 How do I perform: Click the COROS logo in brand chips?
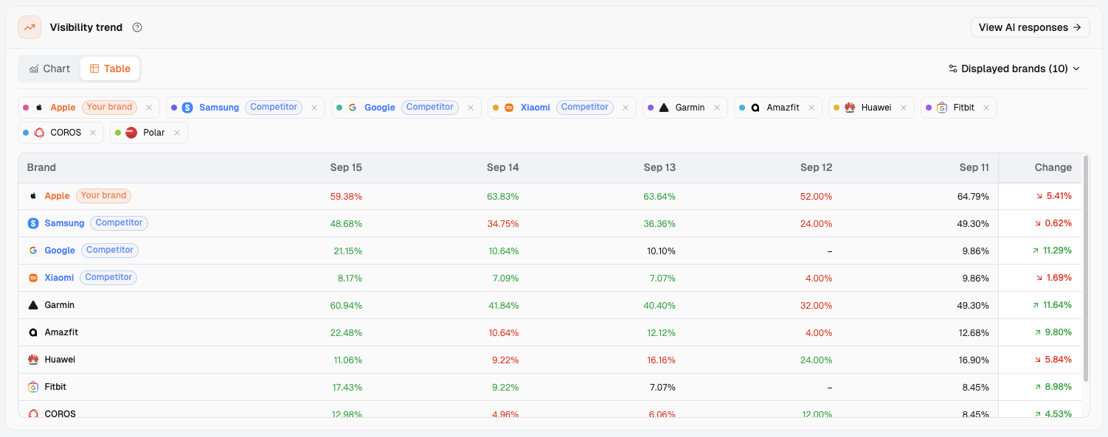coord(39,133)
